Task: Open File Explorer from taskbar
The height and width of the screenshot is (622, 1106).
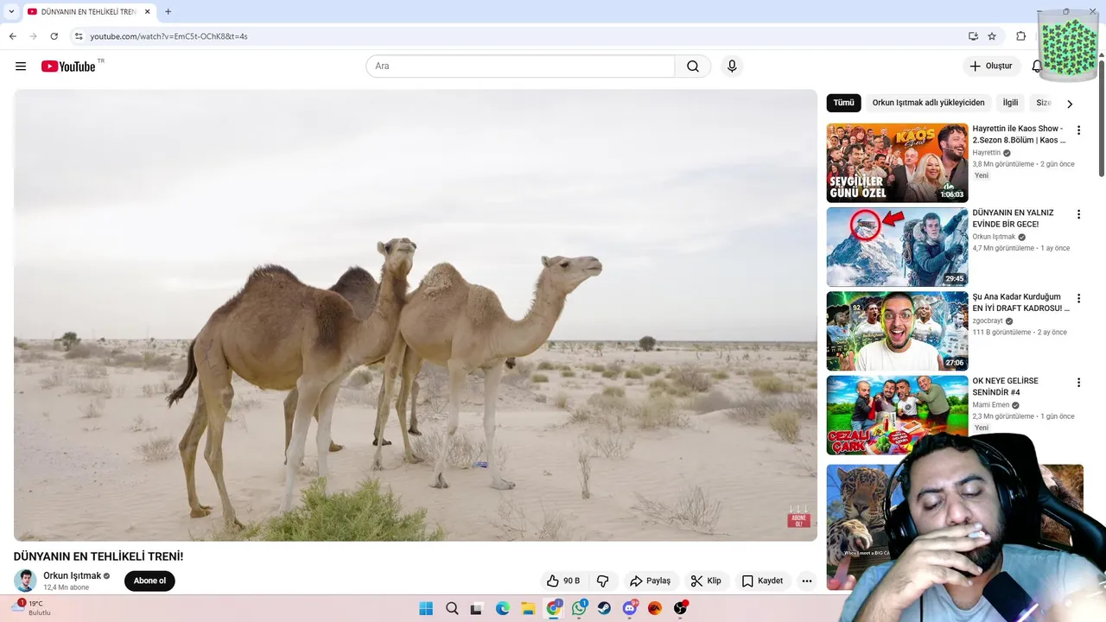Action: point(528,608)
